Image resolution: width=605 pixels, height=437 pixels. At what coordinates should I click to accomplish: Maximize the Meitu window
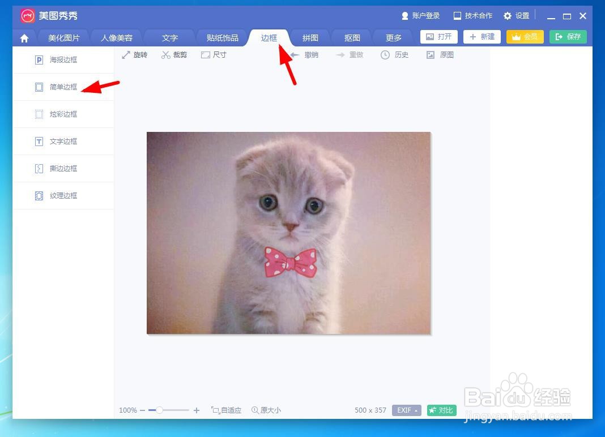tap(567, 16)
